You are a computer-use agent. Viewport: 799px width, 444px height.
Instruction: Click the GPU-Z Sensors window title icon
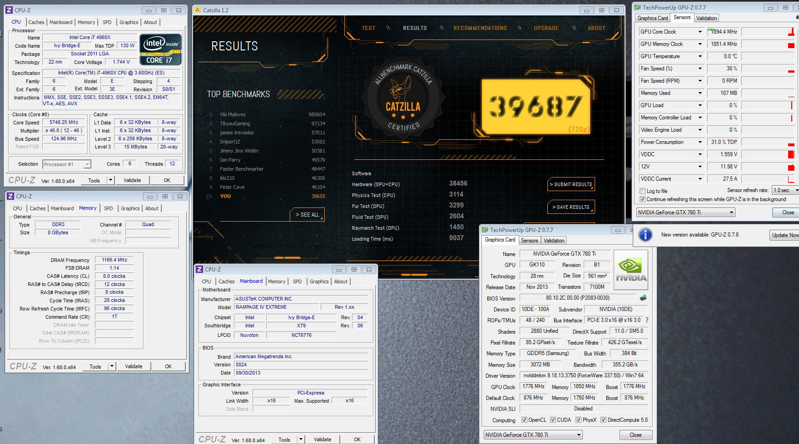[637, 7]
